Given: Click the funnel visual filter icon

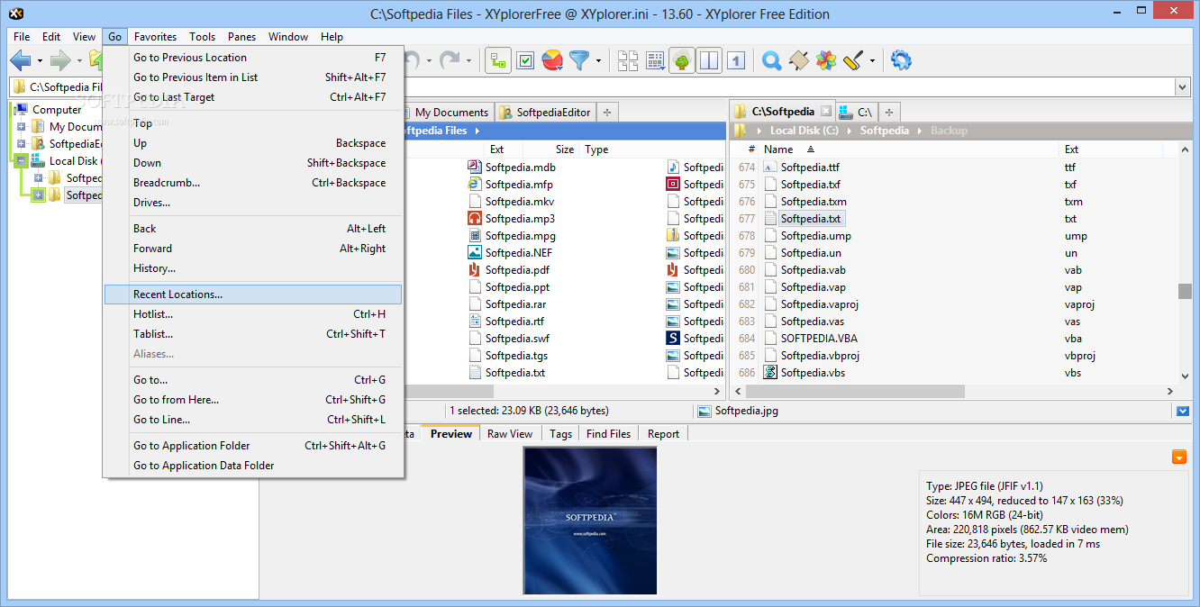Looking at the screenshot, I should pyautogui.click(x=578, y=60).
